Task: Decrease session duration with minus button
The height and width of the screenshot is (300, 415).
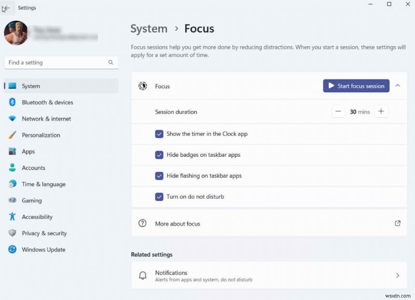Action: [338, 112]
